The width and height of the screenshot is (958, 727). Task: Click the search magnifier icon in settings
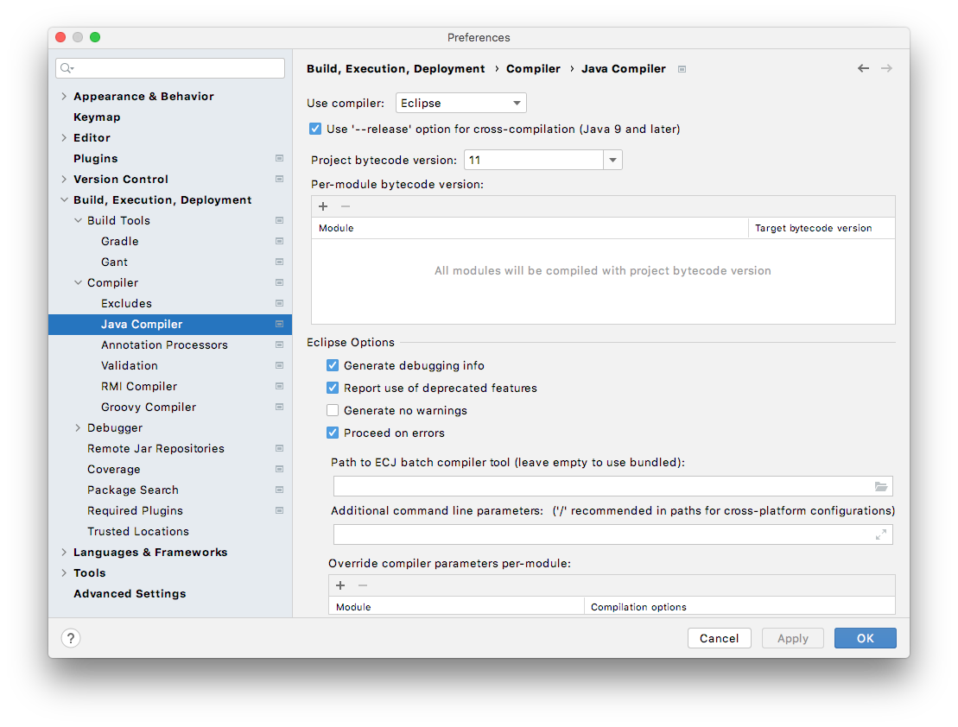tap(67, 68)
